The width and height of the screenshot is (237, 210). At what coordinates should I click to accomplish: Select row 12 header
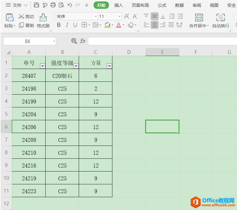point(6,203)
